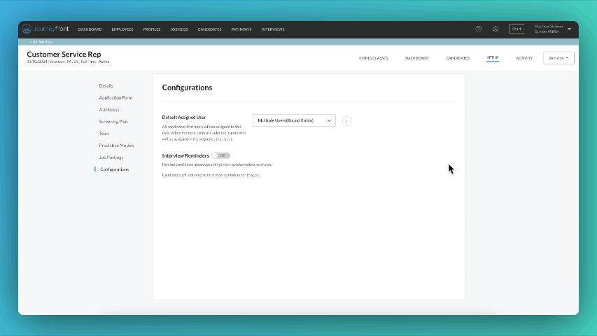Open the settings gear icon
The width and height of the screenshot is (597, 336).
point(496,29)
